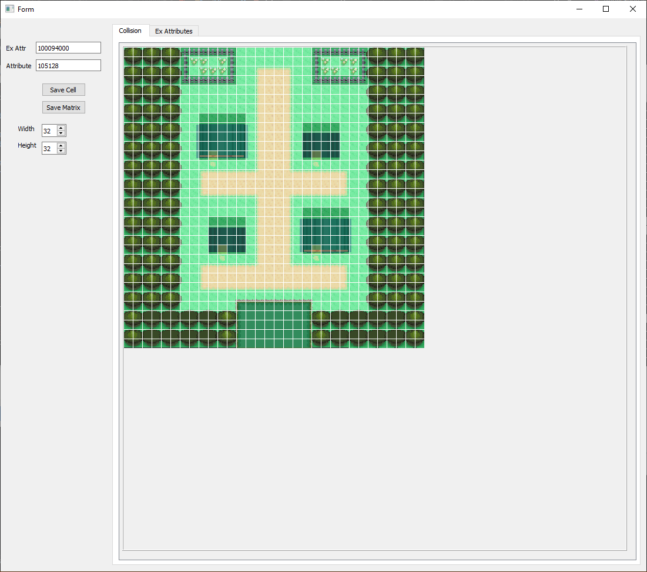The image size is (647, 572).
Task: Select the Attribute text field
Action: point(68,65)
